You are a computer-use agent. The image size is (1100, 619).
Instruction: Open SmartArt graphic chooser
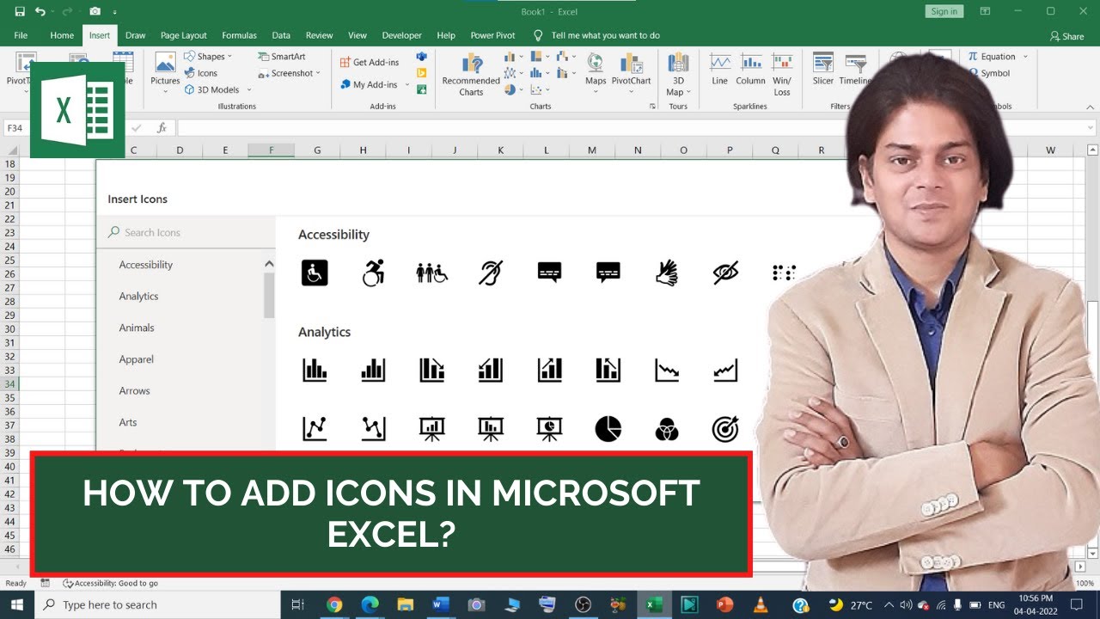(282, 57)
